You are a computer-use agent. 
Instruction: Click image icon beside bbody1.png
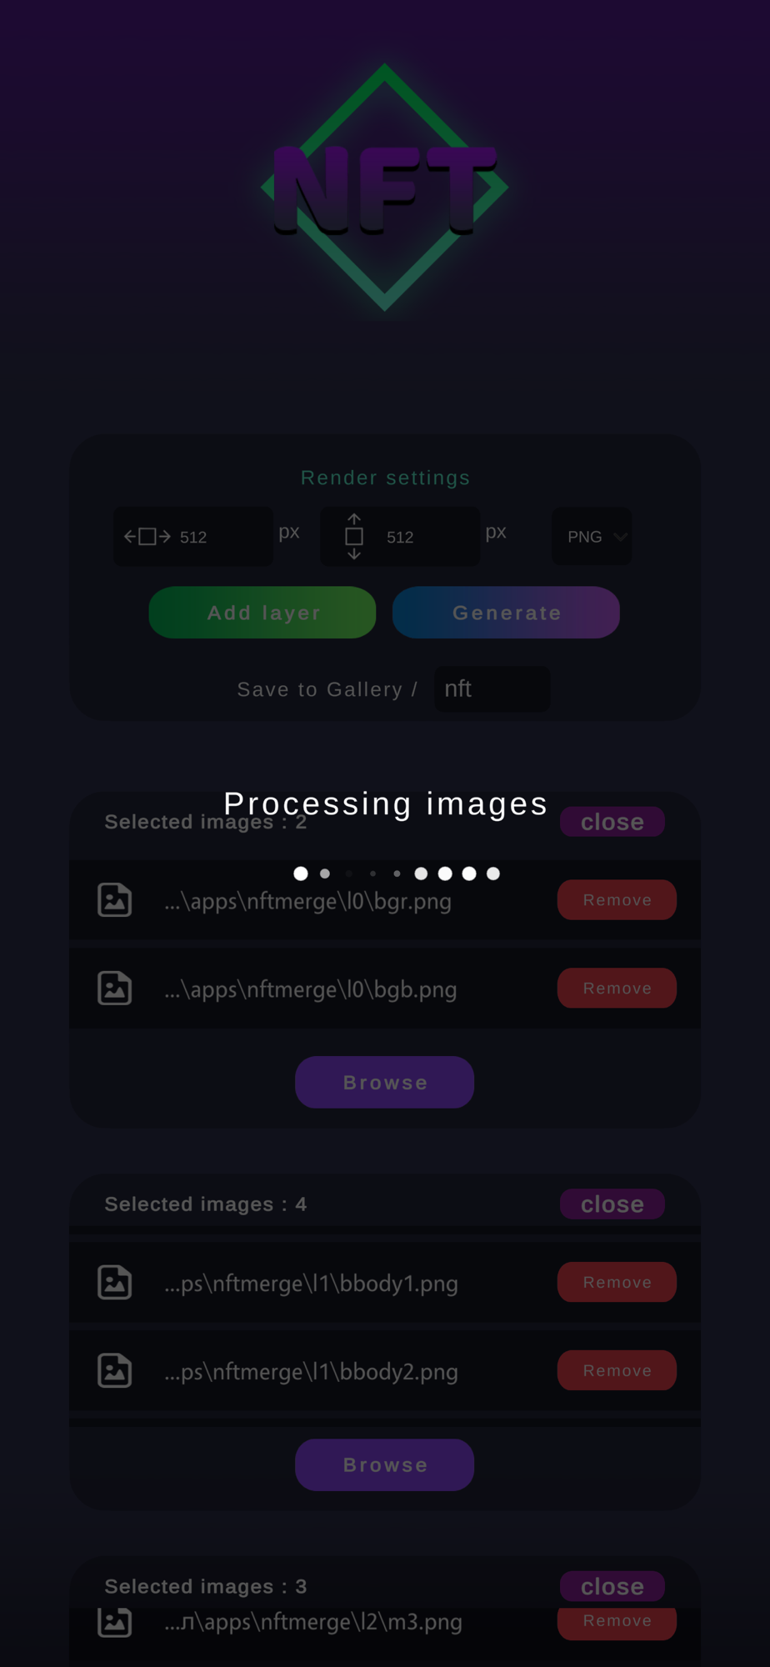pos(115,1283)
